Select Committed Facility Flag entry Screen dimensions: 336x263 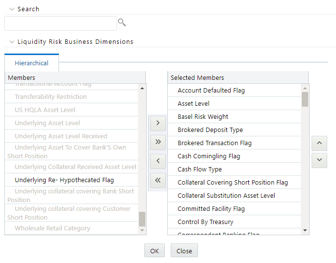[x=235, y=208]
